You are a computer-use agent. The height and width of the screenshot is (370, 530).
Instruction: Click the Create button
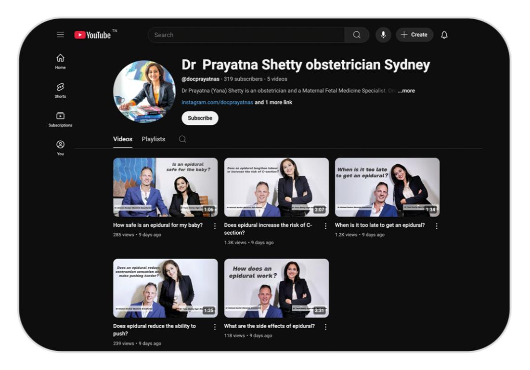pos(414,35)
